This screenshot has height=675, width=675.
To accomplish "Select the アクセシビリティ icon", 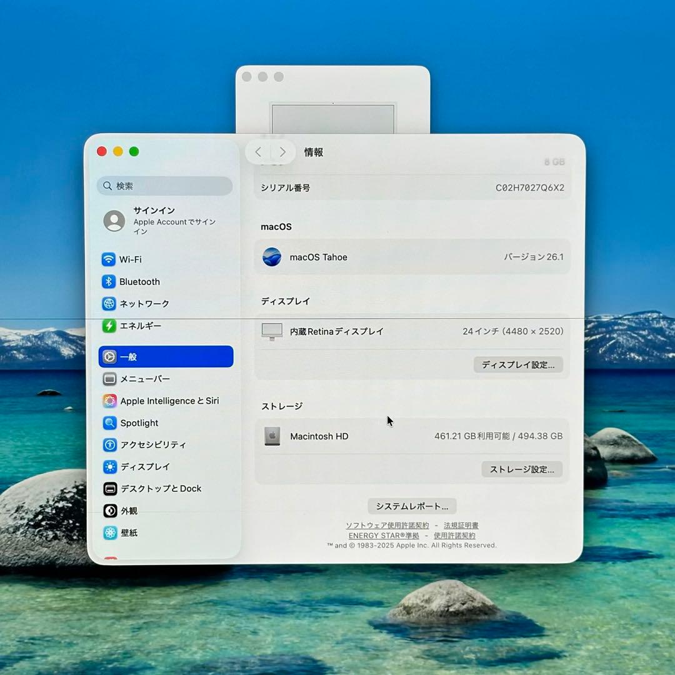I will click(x=111, y=444).
